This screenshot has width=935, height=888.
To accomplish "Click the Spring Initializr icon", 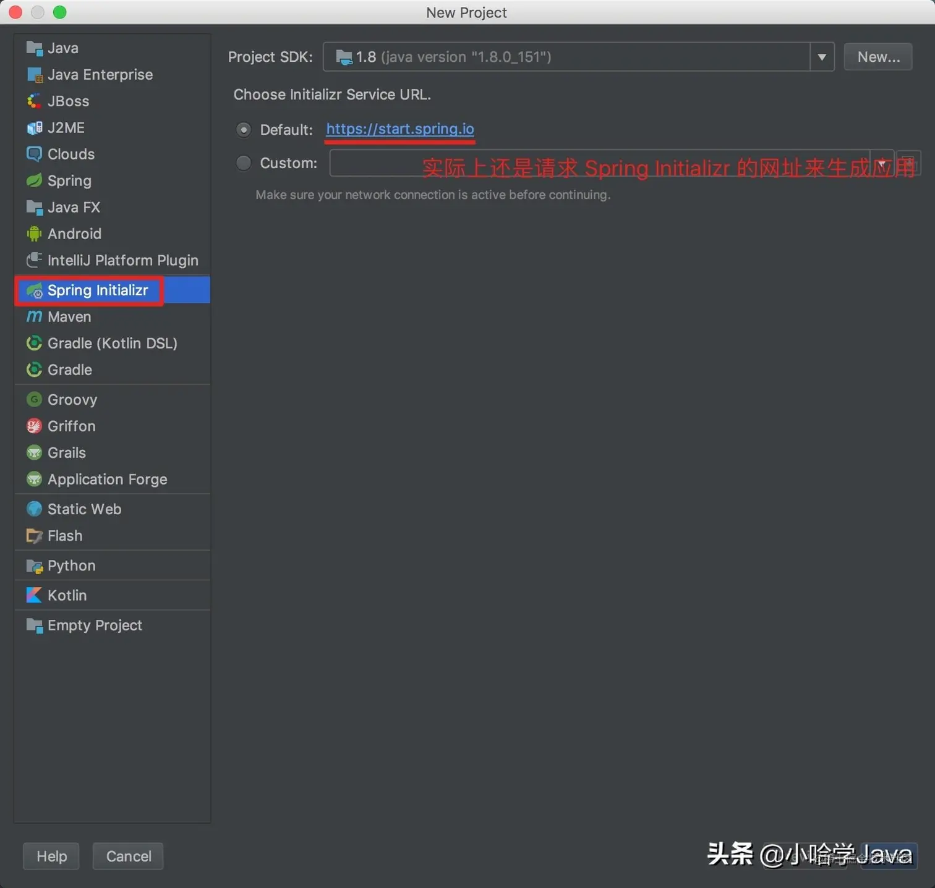I will click(x=35, y=290).
